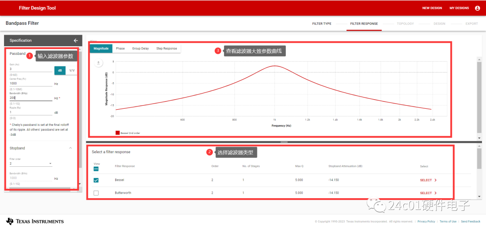The image size is (486, 227).
Task: Select dB gain unit
Action: (x=60, y=70)
